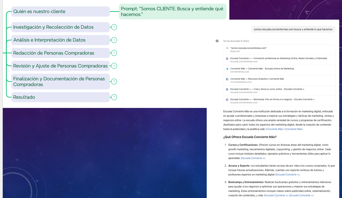Select the 'Resultado' mind map node

[60, 97]
